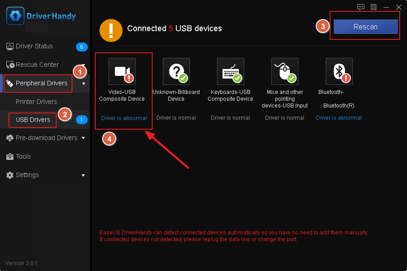407x271 pixels.
Task: Minimize the DriverHandy window
Action: click(386, 7)
